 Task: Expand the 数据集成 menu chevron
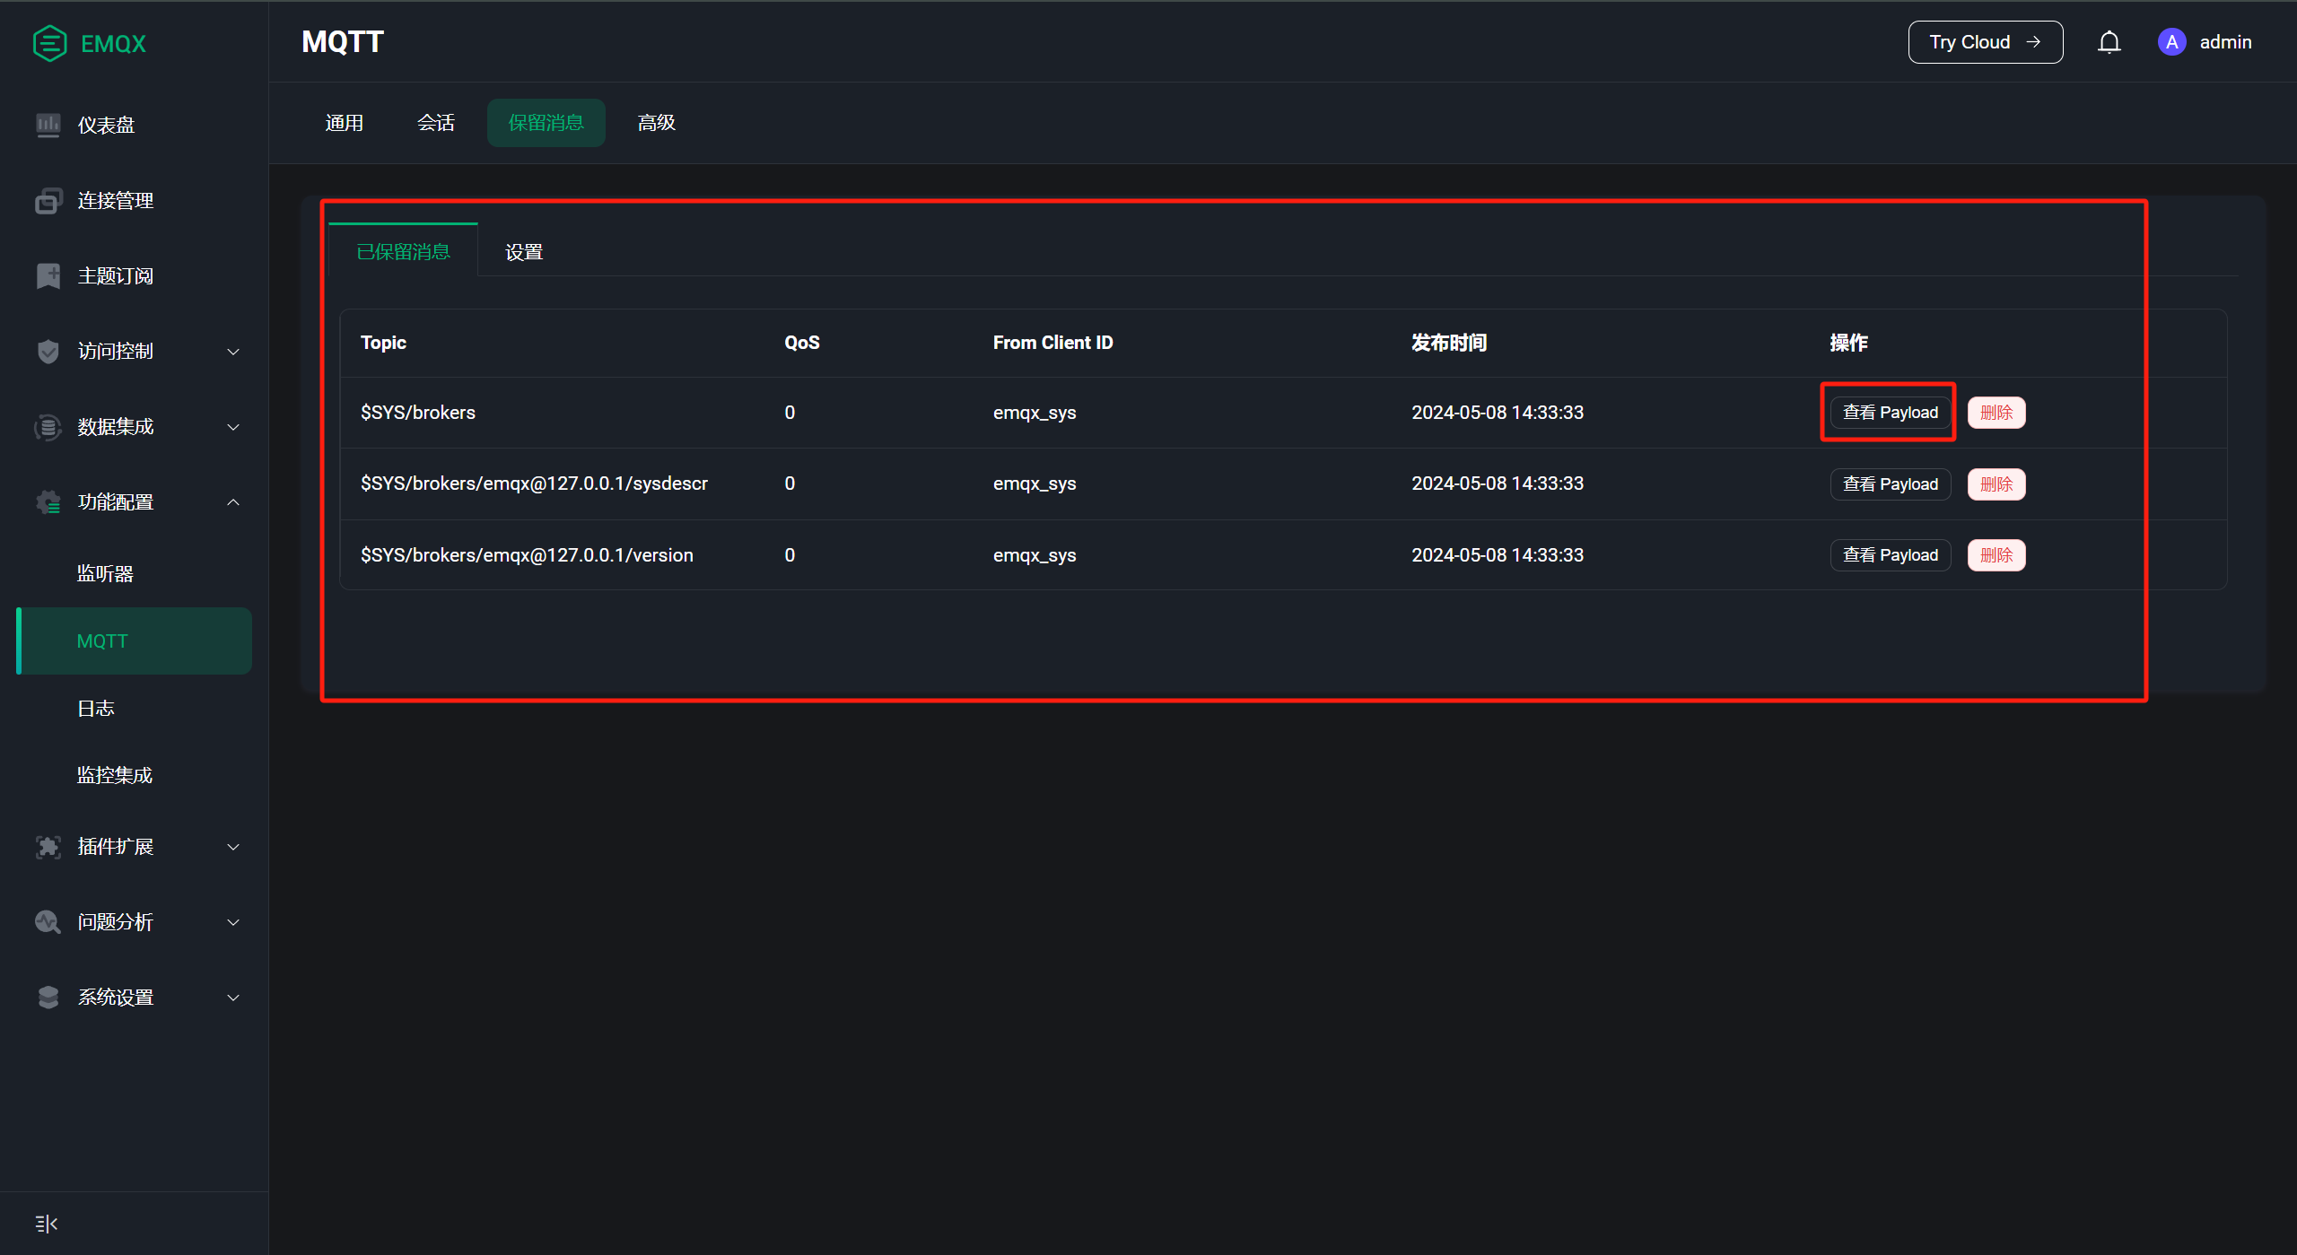click(233, 427)
